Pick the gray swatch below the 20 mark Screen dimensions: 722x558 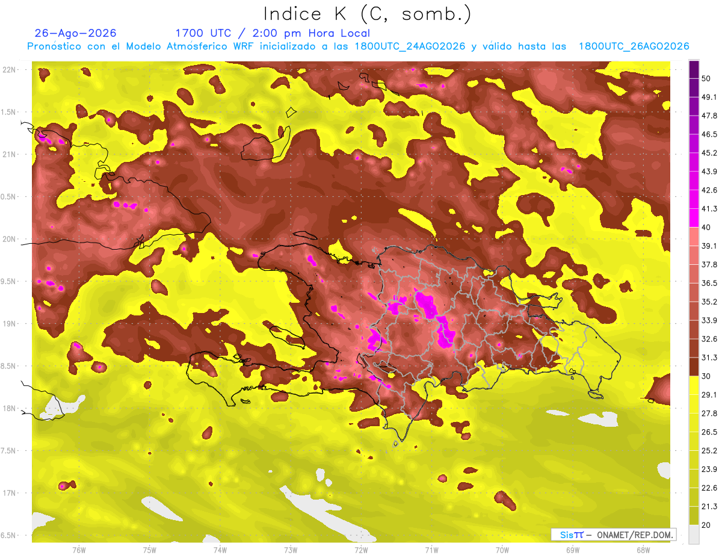click(694, 534)
